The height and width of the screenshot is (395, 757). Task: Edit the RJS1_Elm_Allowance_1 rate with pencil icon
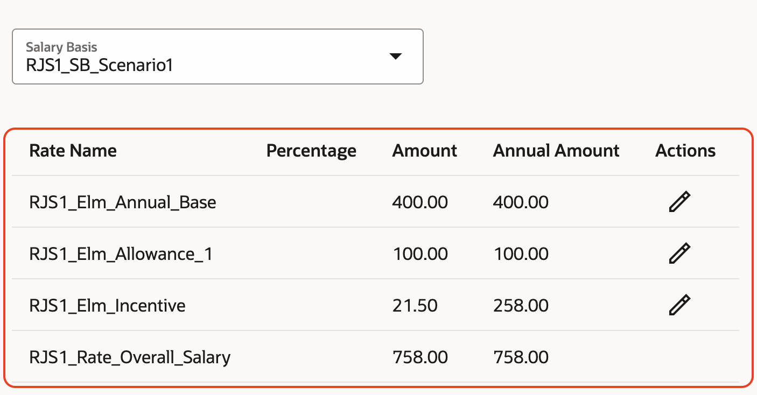point(679,253)
